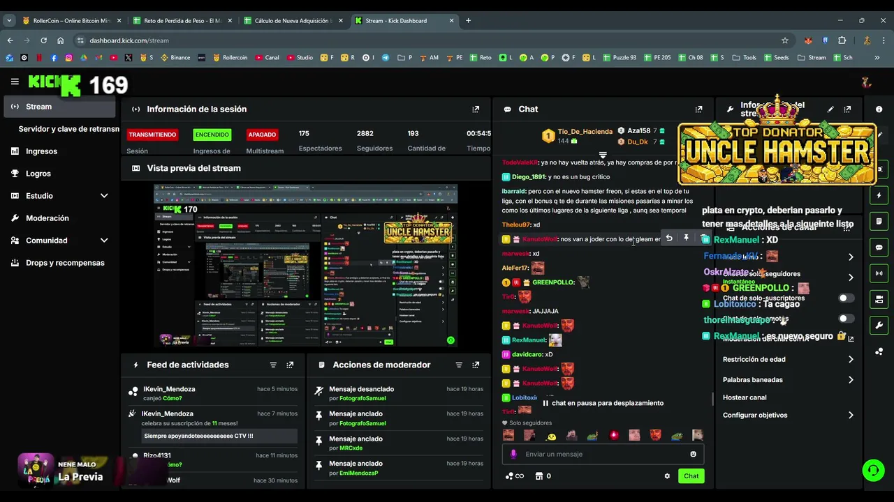Screen dimensions: 894x502
Task: Switch to the RollerCoin browser tab
Action: [72, 21]
